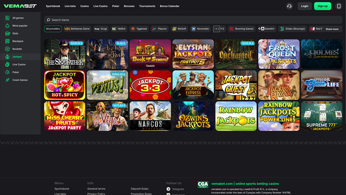Click the mobile app phone icon
Image resolution: width=346 pixels, height=195 pixels.
pyautogui.click(x=339, y=6)
